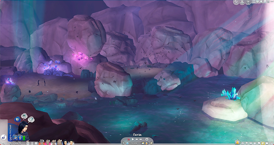Open the envelope icon in the bottom-right panel row
274x145 pixels.
click(x=243, y=143)
